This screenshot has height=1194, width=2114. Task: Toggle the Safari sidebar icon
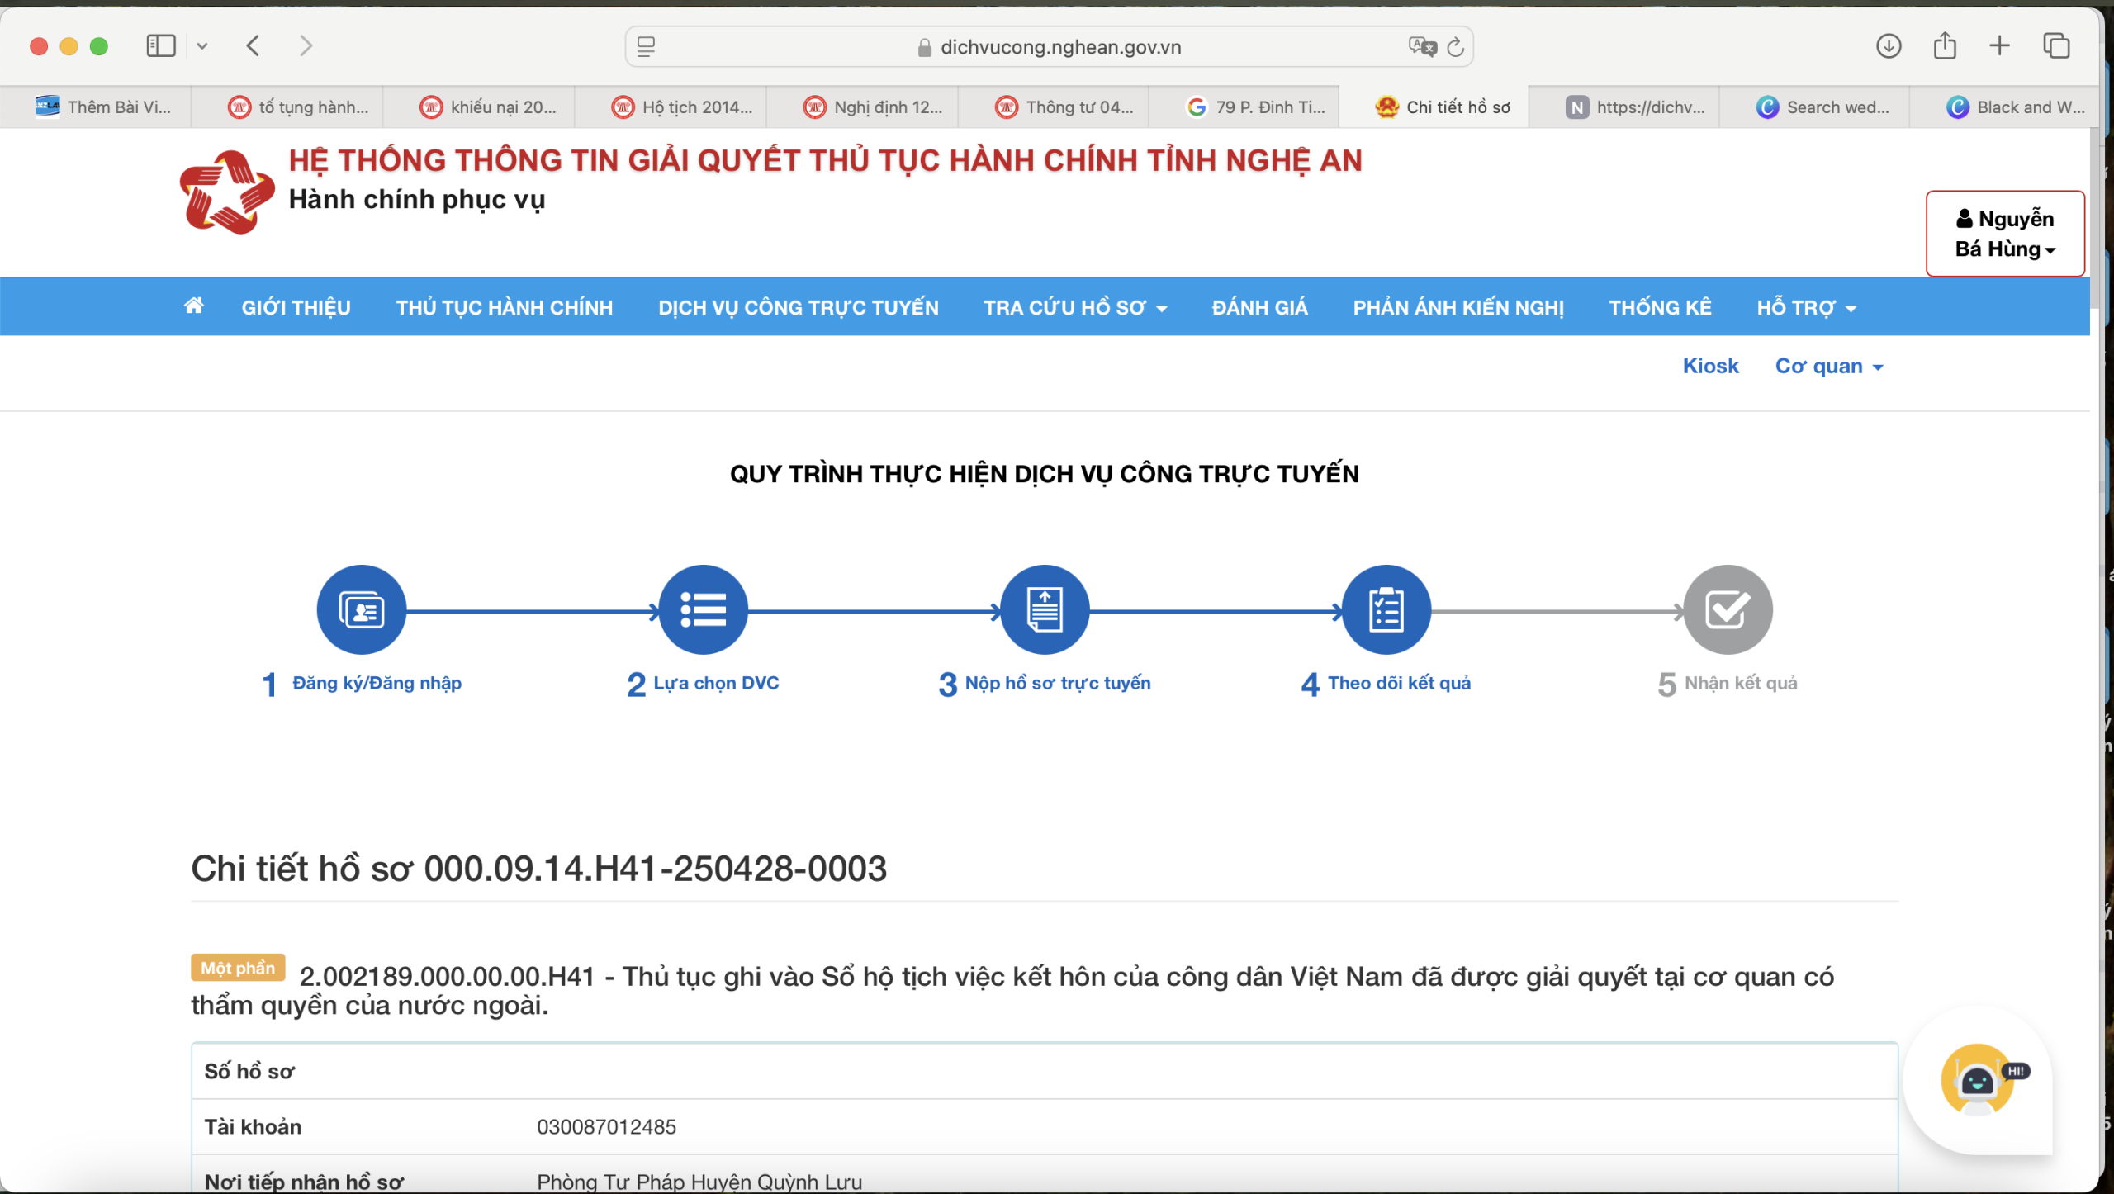(161, 45)
